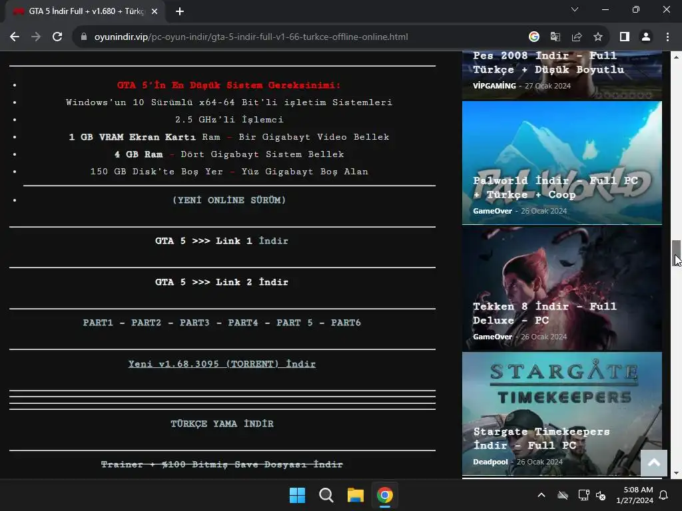Click the forward navigation arrow
This screenshot has width=682, height=511.
[36, 37]
